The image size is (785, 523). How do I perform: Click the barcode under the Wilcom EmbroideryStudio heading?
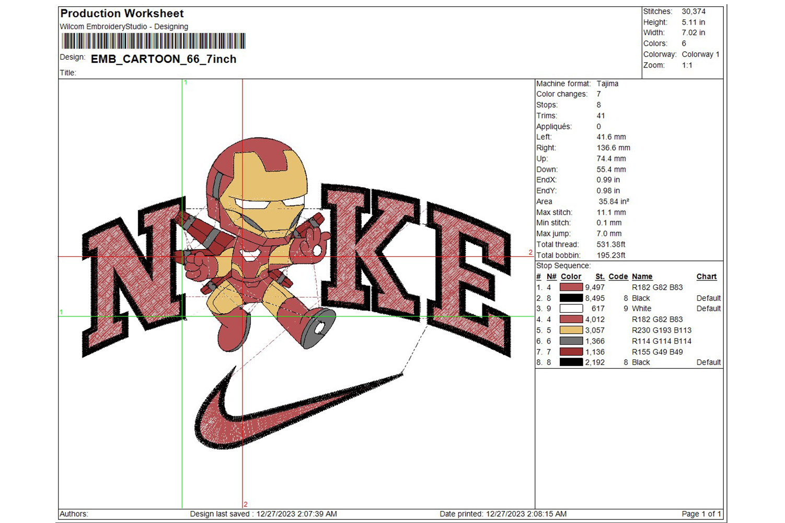click(153, 41)
